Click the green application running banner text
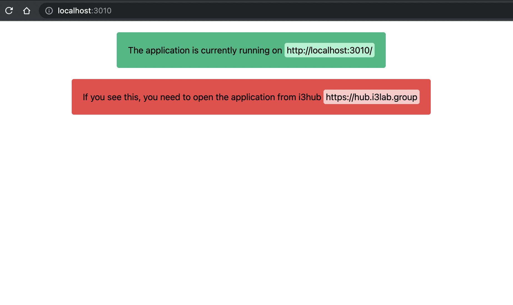Viewport: 513px width, 305px height. coord(205,50)
